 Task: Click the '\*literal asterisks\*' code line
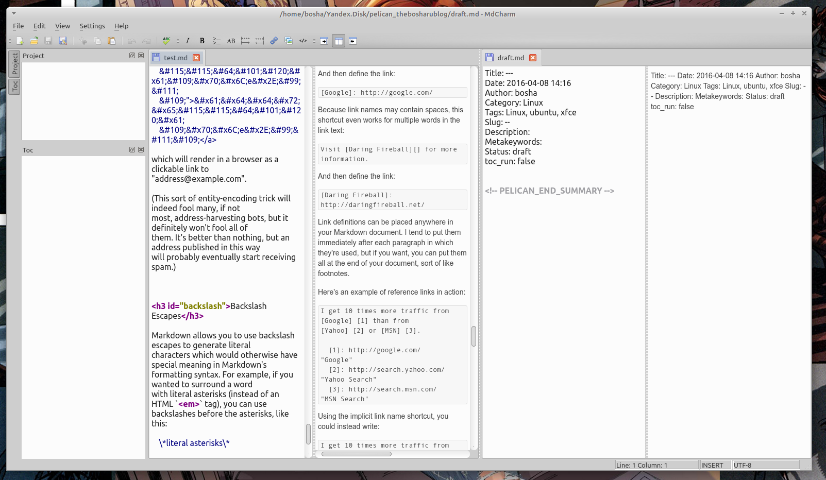(x=194, y=443)
